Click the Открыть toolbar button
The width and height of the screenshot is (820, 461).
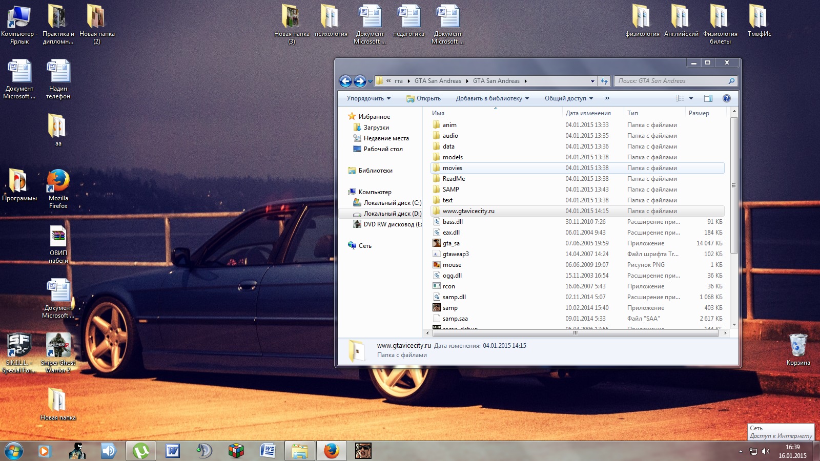[423, 98]
